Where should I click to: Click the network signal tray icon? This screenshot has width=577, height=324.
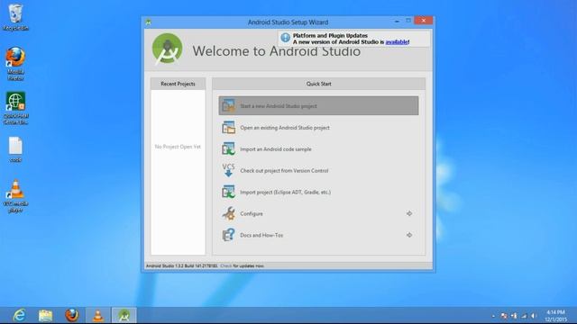coord(524,316)
